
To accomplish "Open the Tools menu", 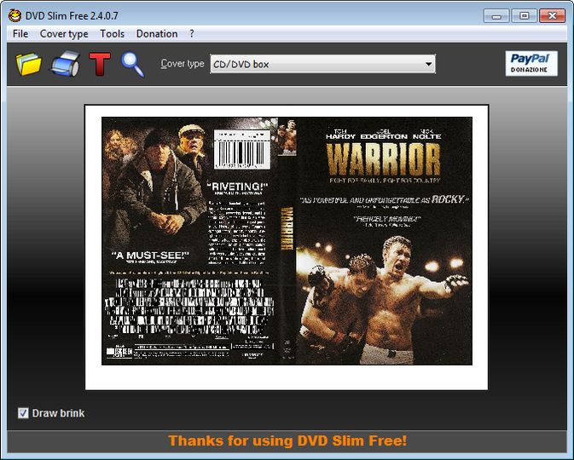I will pos(112,33).
